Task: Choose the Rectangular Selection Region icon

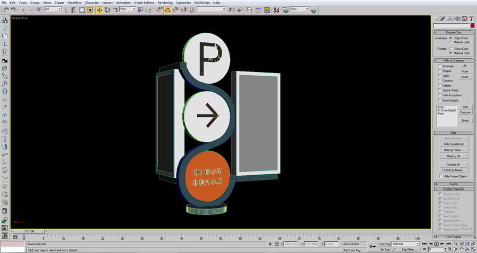Action: pos(82,10)
